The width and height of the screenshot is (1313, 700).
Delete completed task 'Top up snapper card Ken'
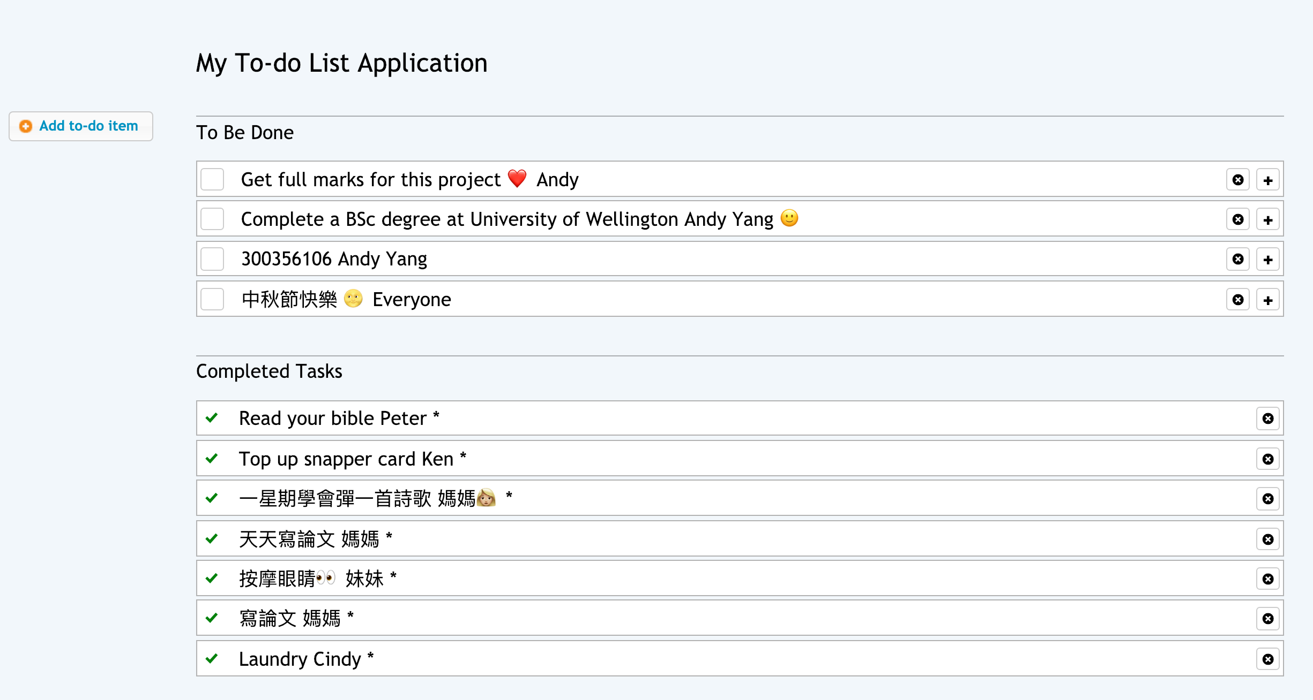tap(1268, 459)
